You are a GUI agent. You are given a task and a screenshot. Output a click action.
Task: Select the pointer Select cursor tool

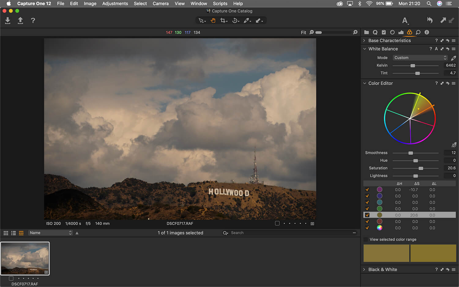pyautogui.click(x=202, y=20)
